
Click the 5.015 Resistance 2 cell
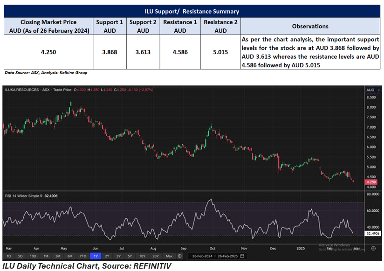pos(220,52)
